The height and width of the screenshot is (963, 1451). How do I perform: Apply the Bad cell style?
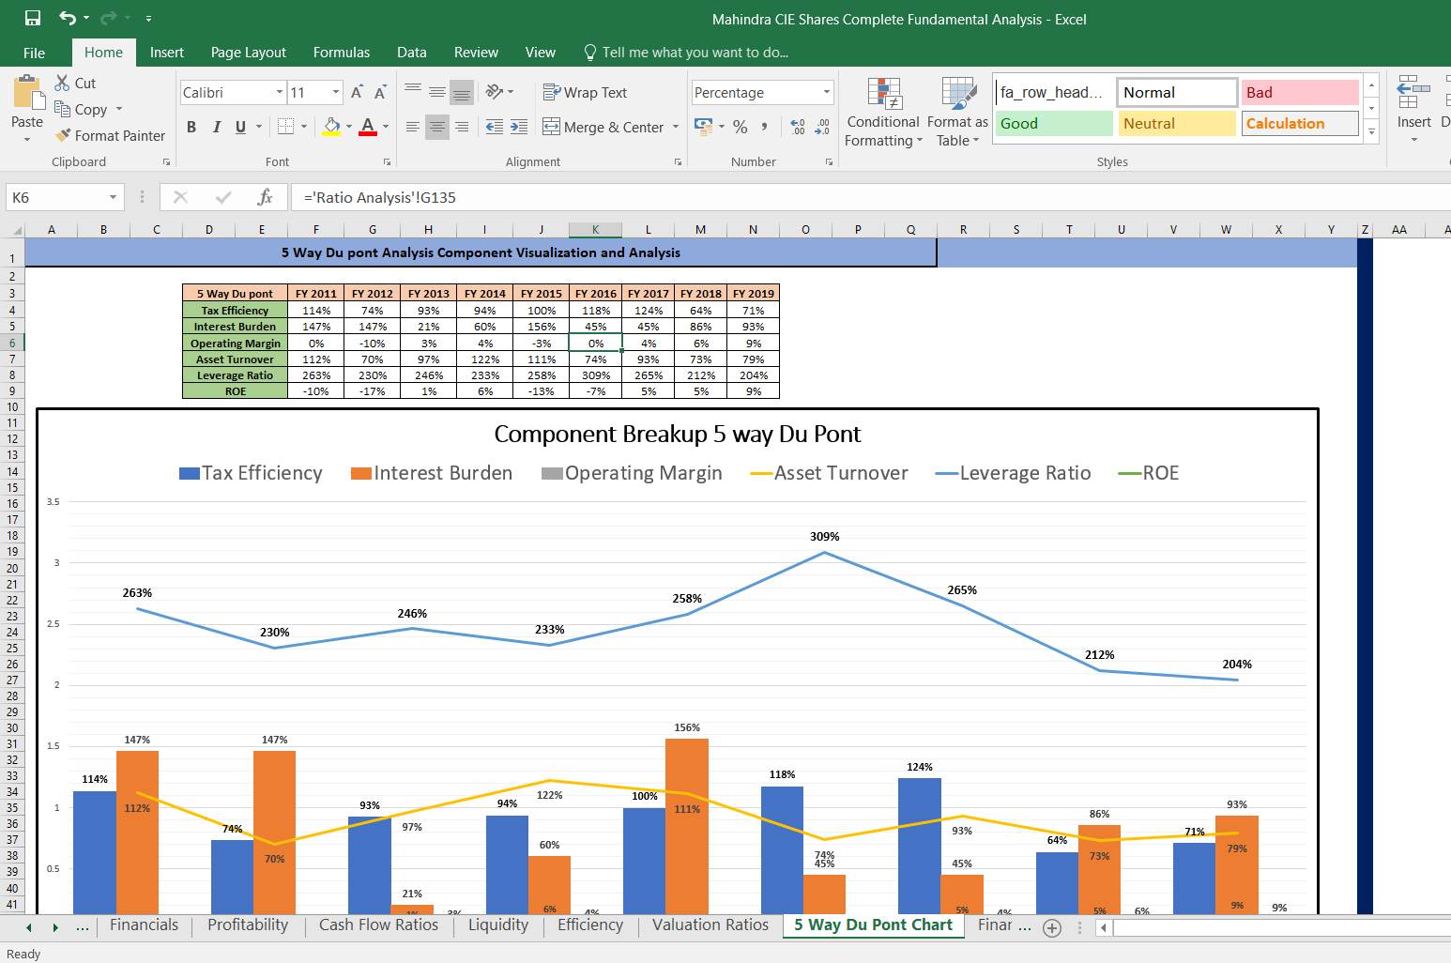coord(1300,92)
